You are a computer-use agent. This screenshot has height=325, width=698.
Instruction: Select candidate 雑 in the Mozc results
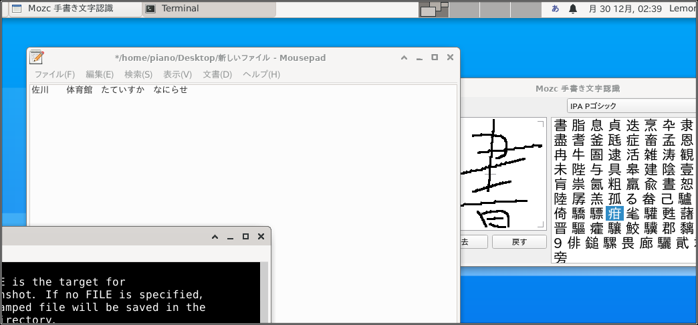651,155
